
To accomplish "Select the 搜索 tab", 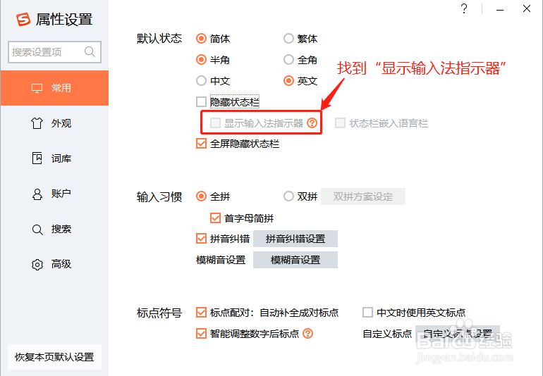I will [x=55, y=229].
